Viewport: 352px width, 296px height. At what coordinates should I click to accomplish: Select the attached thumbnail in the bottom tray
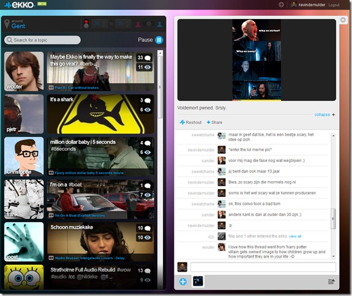tap(198, 281)
